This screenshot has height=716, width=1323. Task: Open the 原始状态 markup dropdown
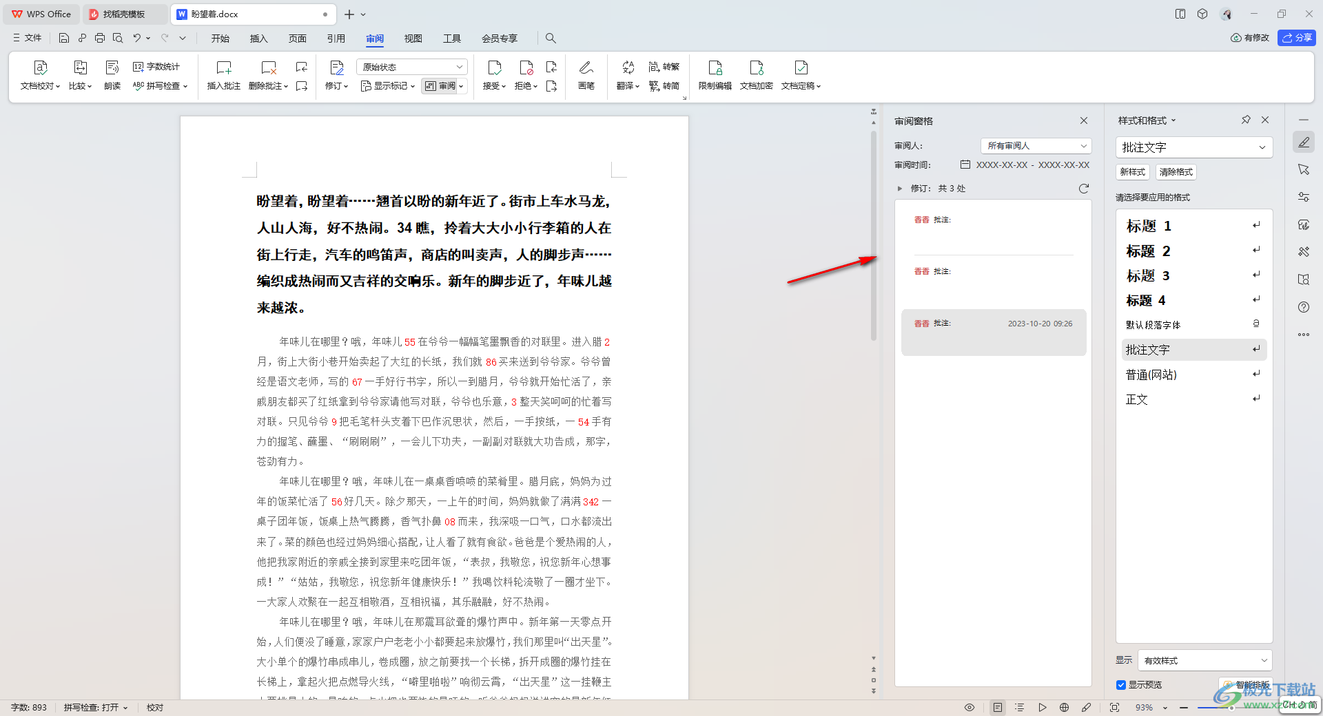tap(412, 67)
